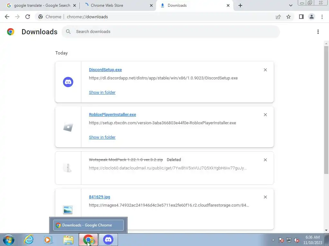The height and width of the screenshot is (246, 329).
Task: Click the image thumbnail for 841629.jpg
Action: (x=68, y=209)
